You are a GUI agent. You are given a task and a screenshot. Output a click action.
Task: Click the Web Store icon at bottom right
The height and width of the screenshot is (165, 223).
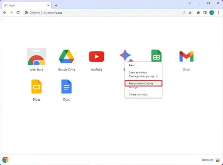218,160
